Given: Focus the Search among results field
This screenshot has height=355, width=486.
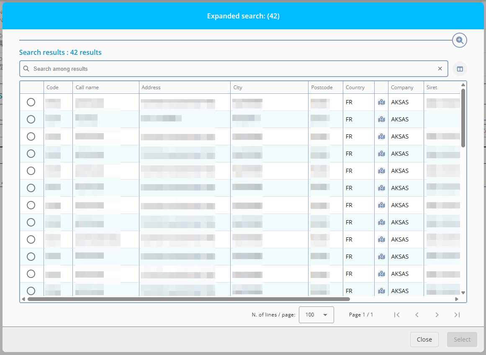Looking at the screenshot, I should pyautogui.click(x=230, y=69).
